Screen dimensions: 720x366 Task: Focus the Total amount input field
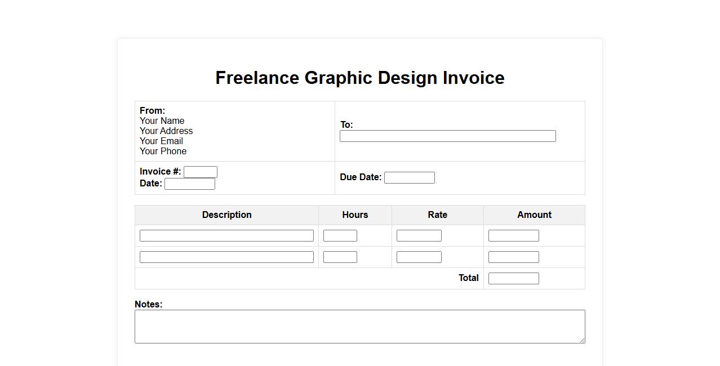513,279
